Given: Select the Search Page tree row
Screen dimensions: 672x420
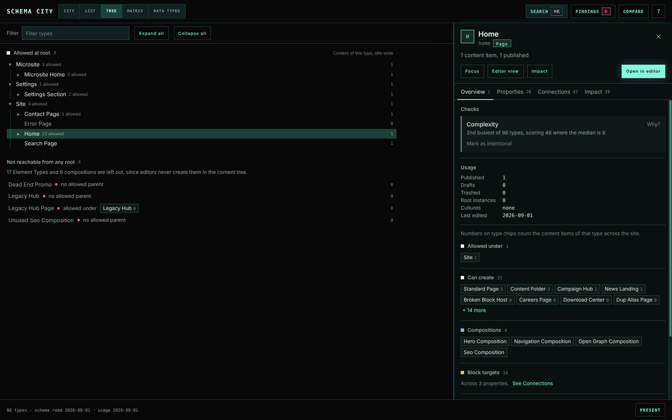Looking at the screenshot, I should coord(202,144).
